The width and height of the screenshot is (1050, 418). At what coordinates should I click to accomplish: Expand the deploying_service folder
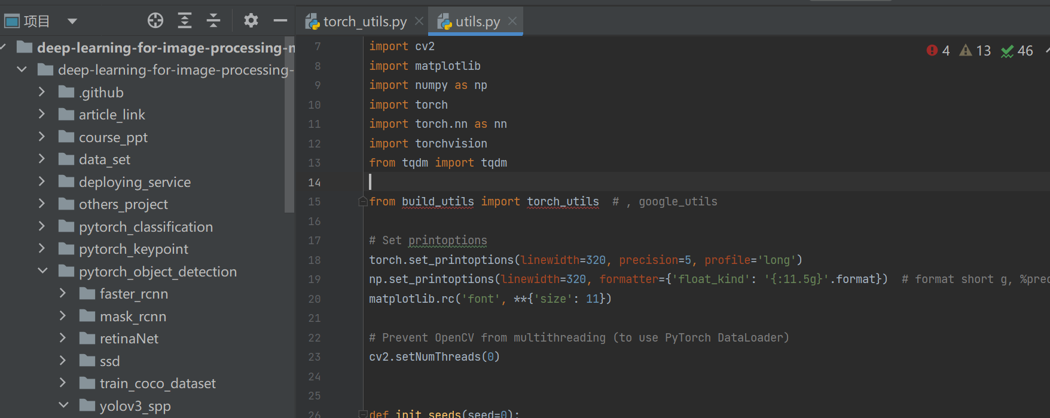pyautogui.click(x=41, y=182)
